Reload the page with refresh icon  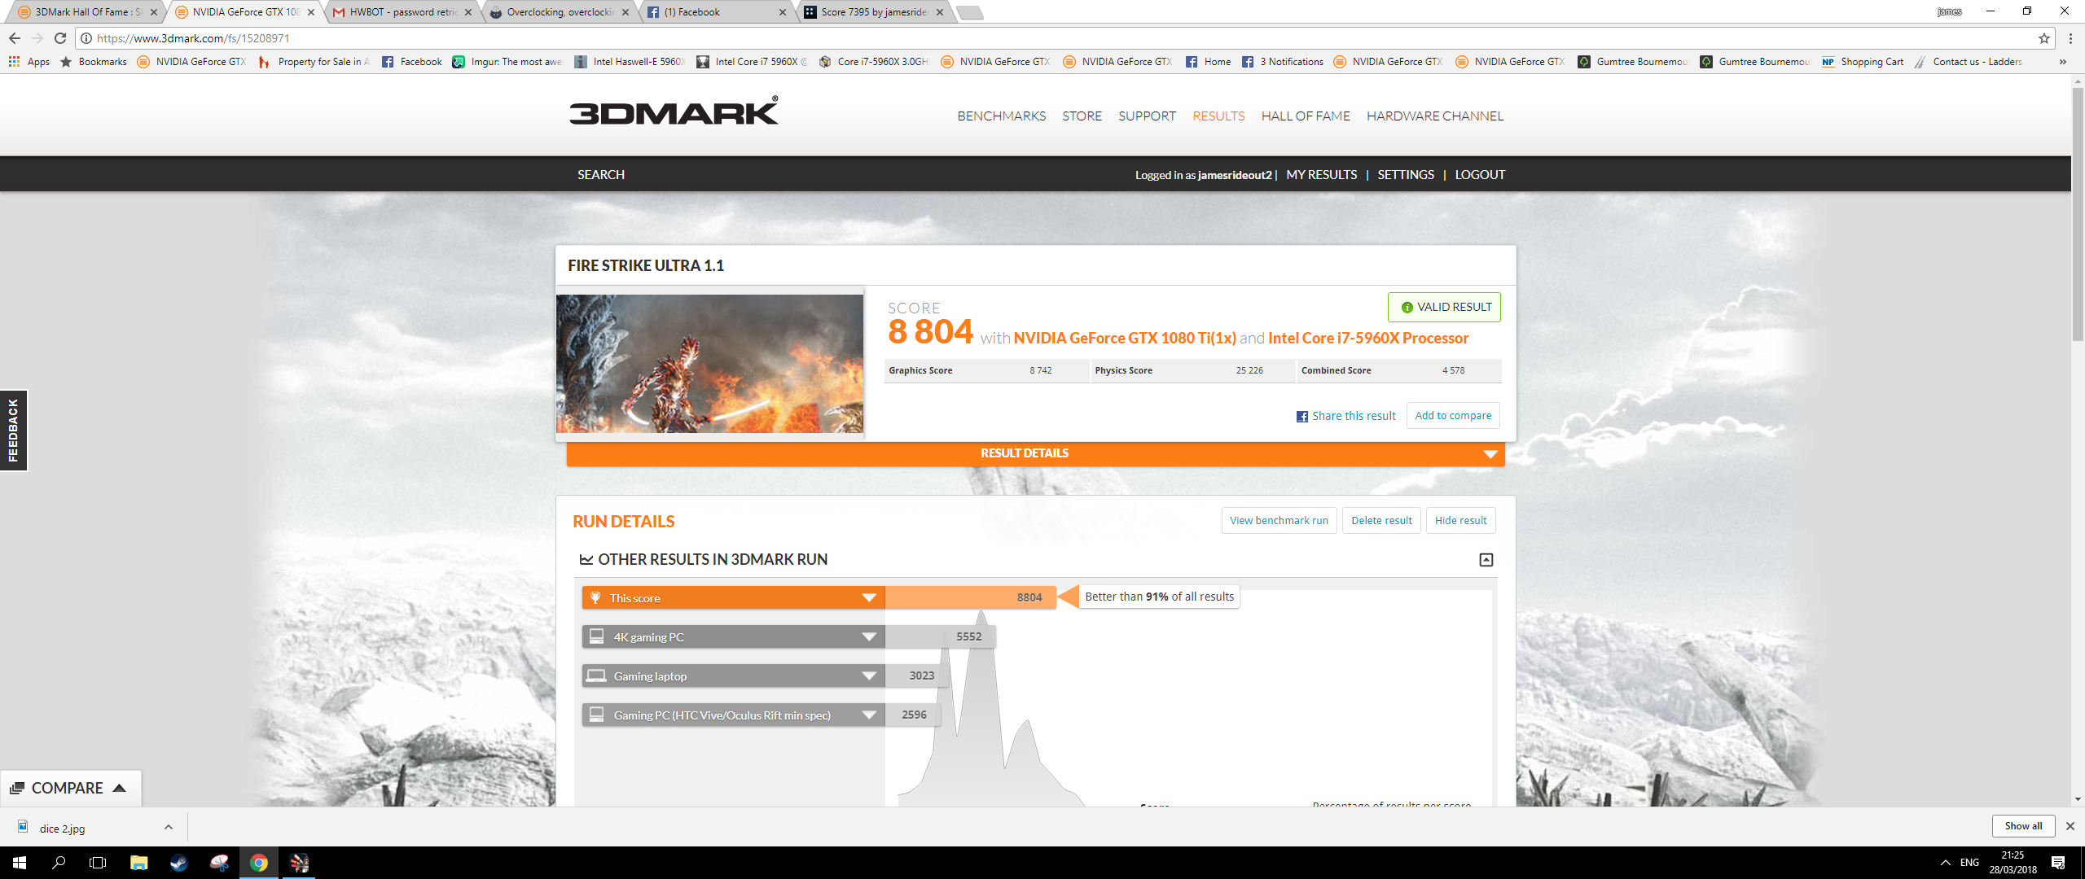[x=60, y=38]
